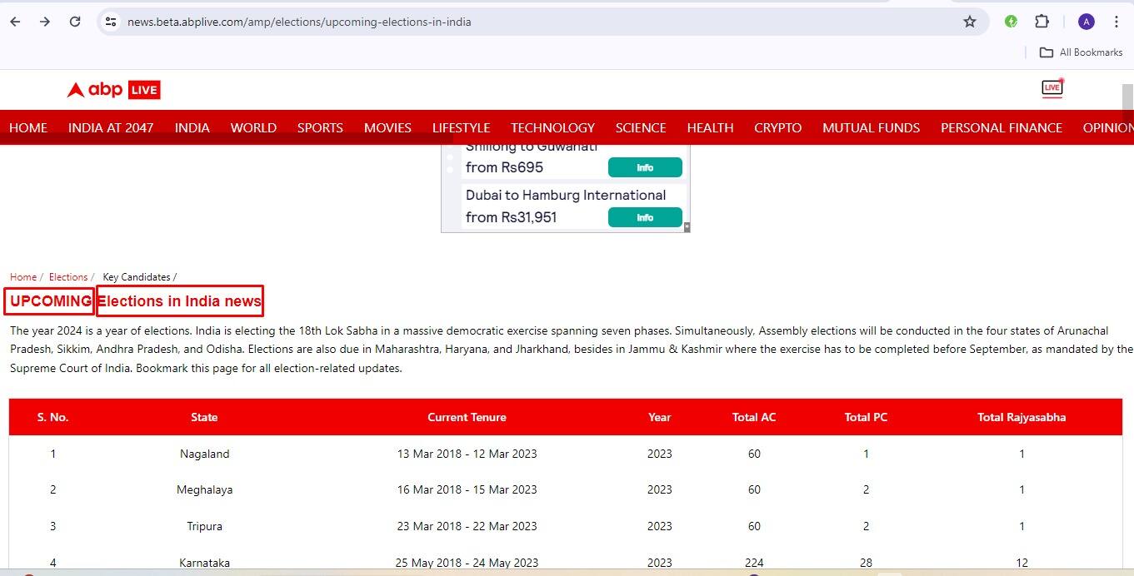The width and height of the screenshot is (1134, 576).
Task: Open the Chrome three-dot menu
Action: click(1117, 22)
